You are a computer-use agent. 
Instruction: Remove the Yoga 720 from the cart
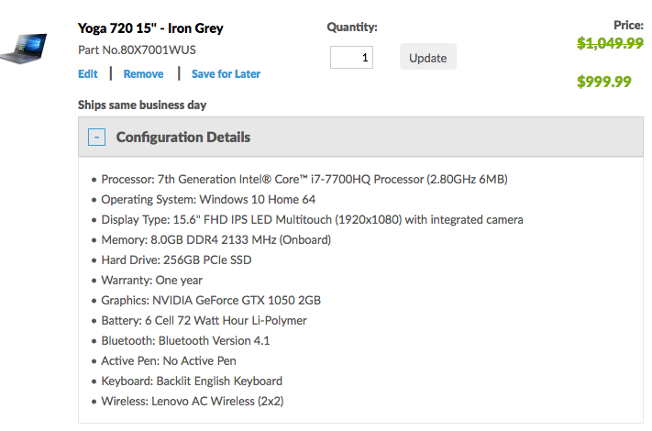[143, 74]
